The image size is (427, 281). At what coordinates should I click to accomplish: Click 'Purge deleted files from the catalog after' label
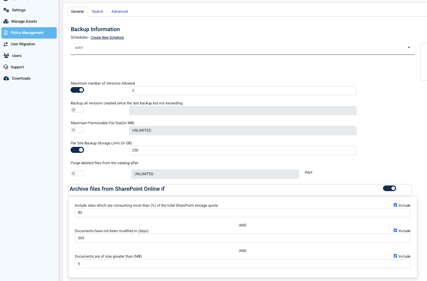[105, 163]
